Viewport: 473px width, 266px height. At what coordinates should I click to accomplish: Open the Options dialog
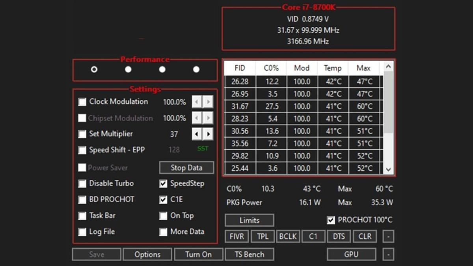147,254
